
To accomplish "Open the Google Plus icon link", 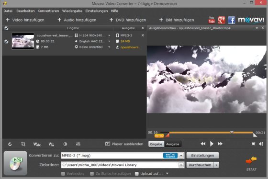I will (x=222, y=20).
